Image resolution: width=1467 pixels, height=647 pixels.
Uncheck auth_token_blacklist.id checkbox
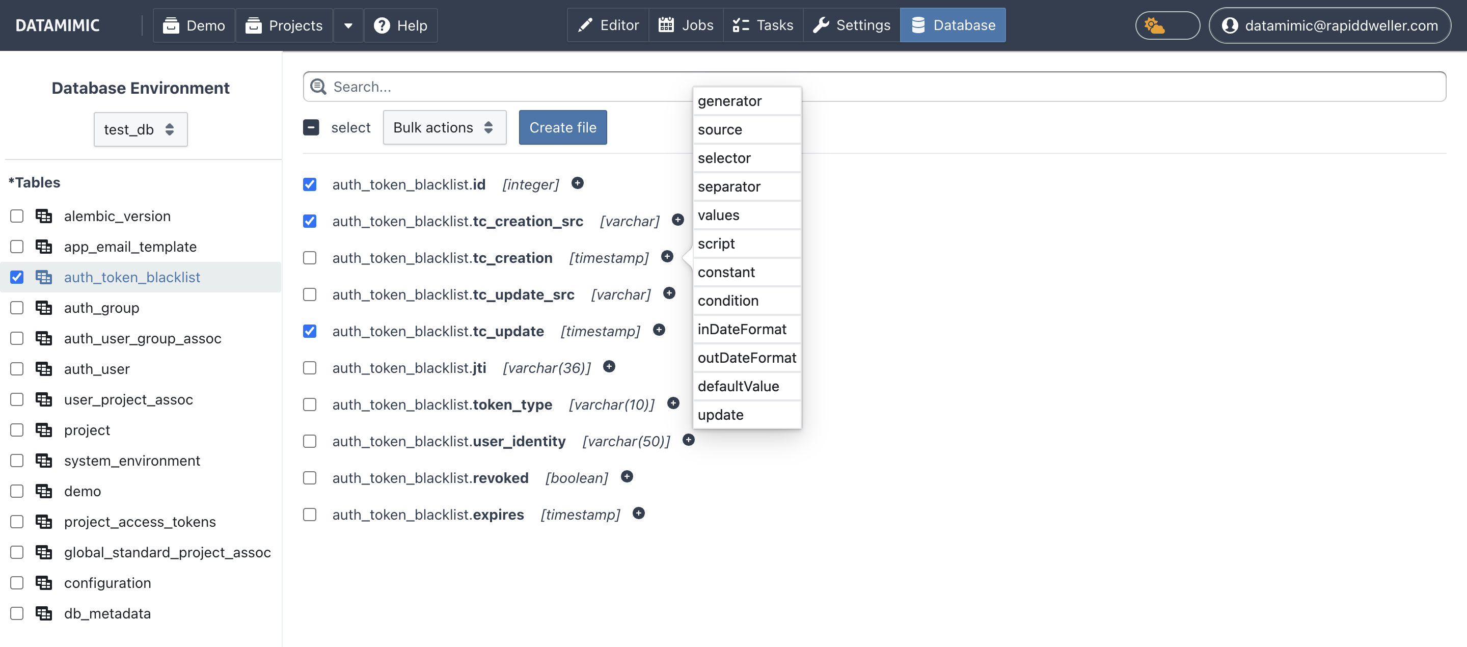[x=310, y=184]
